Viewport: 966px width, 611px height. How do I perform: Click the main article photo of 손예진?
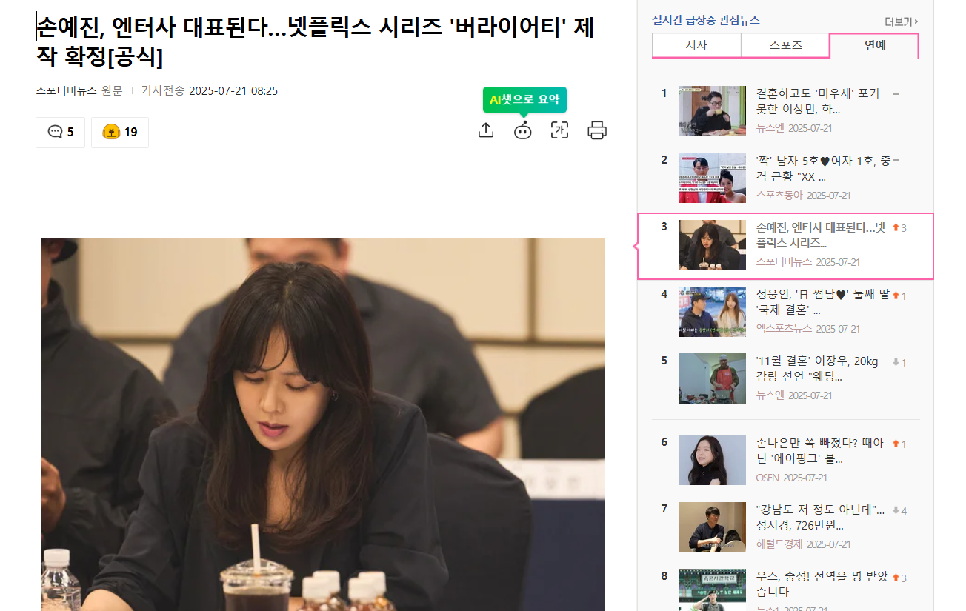pyautogui.click(x=323, y=424)
